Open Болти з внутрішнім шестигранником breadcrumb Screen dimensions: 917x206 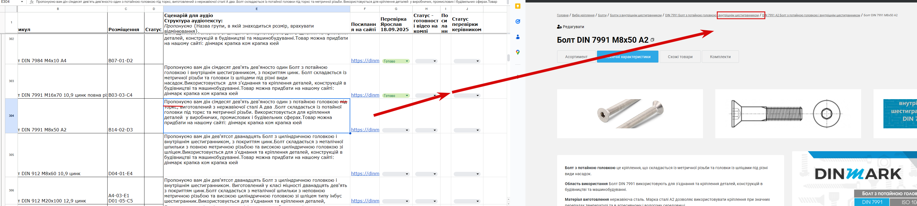pos(636,15)
